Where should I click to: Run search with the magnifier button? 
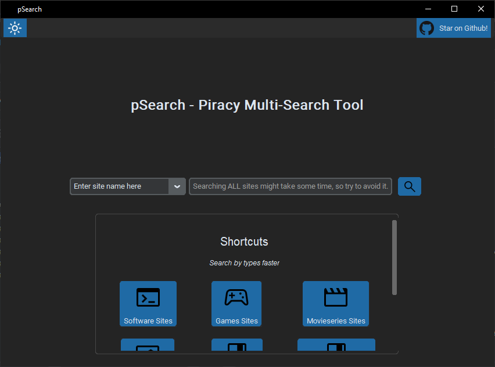(410, 186)
